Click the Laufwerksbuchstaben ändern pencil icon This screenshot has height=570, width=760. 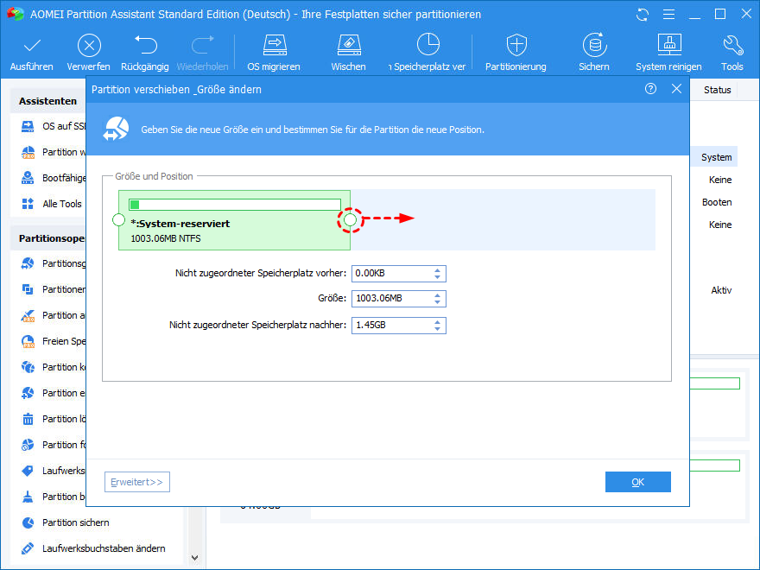[x=28, y=548]
